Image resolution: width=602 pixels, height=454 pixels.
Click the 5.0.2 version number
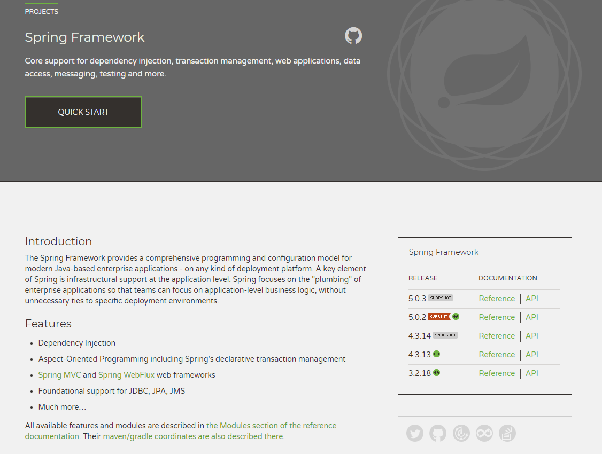coord(418,317)
